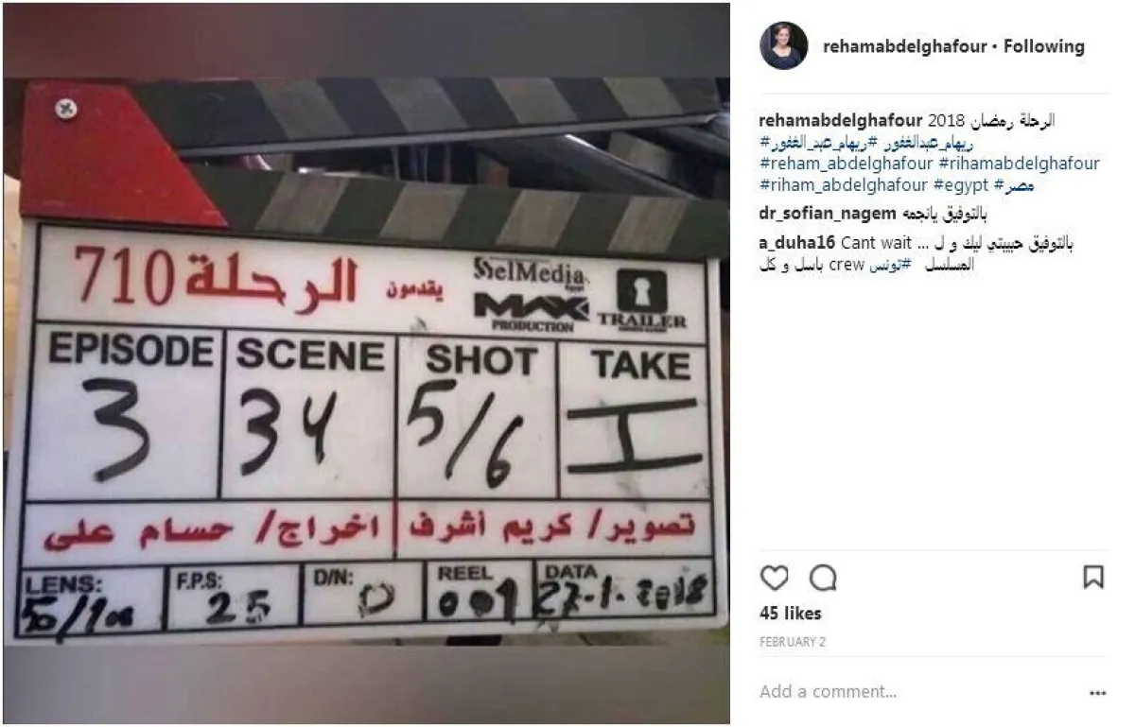Viewport: 1135px width, 727px height.
Task: Open the #تونس hashtag in comment
Action: click(x=892, y=266)
